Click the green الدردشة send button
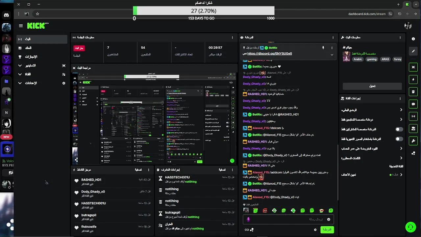 tap(327, 229)
